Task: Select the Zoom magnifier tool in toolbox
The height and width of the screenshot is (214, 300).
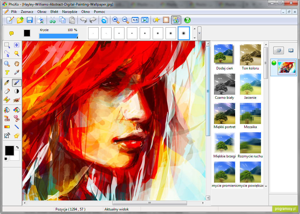Action: [x=7, y=64]
